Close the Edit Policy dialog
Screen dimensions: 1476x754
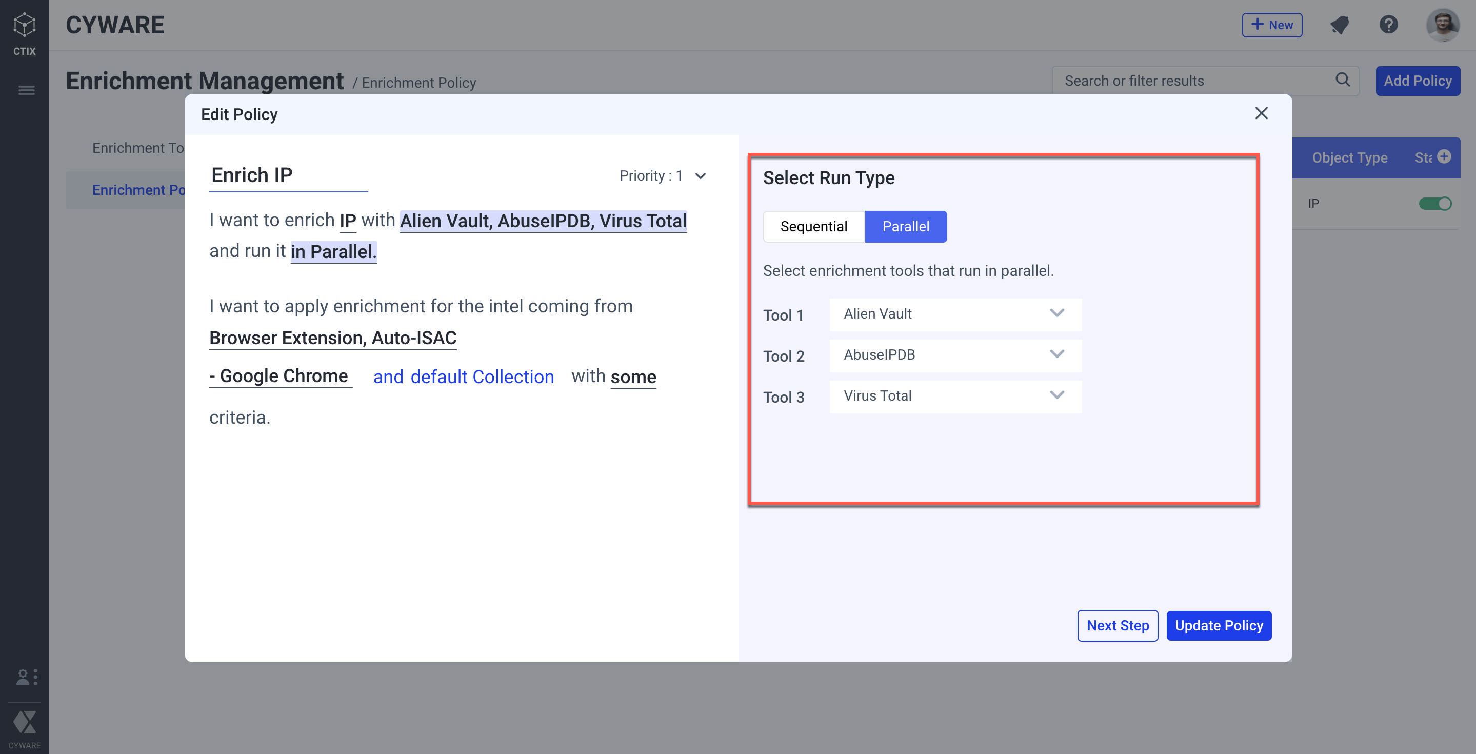pos(1261,113)
